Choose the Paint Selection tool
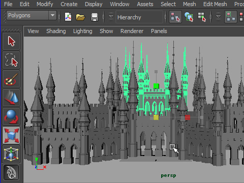 tap(11, 79)
